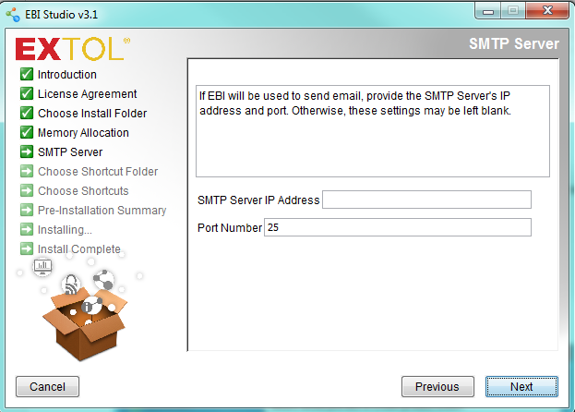This screenshot has width=575, height=412.
Task: Click the Installing... step arrow icon
Action: pos(27,230)
